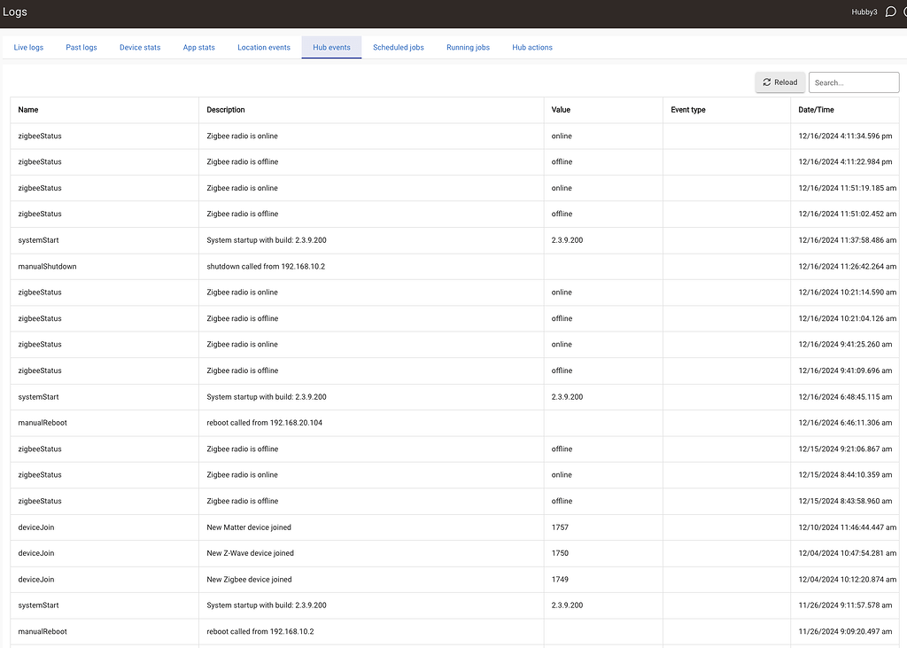Screen dimensions: 907x648
Task: Switch to the Live logs tab
Action: click(28, 47)
